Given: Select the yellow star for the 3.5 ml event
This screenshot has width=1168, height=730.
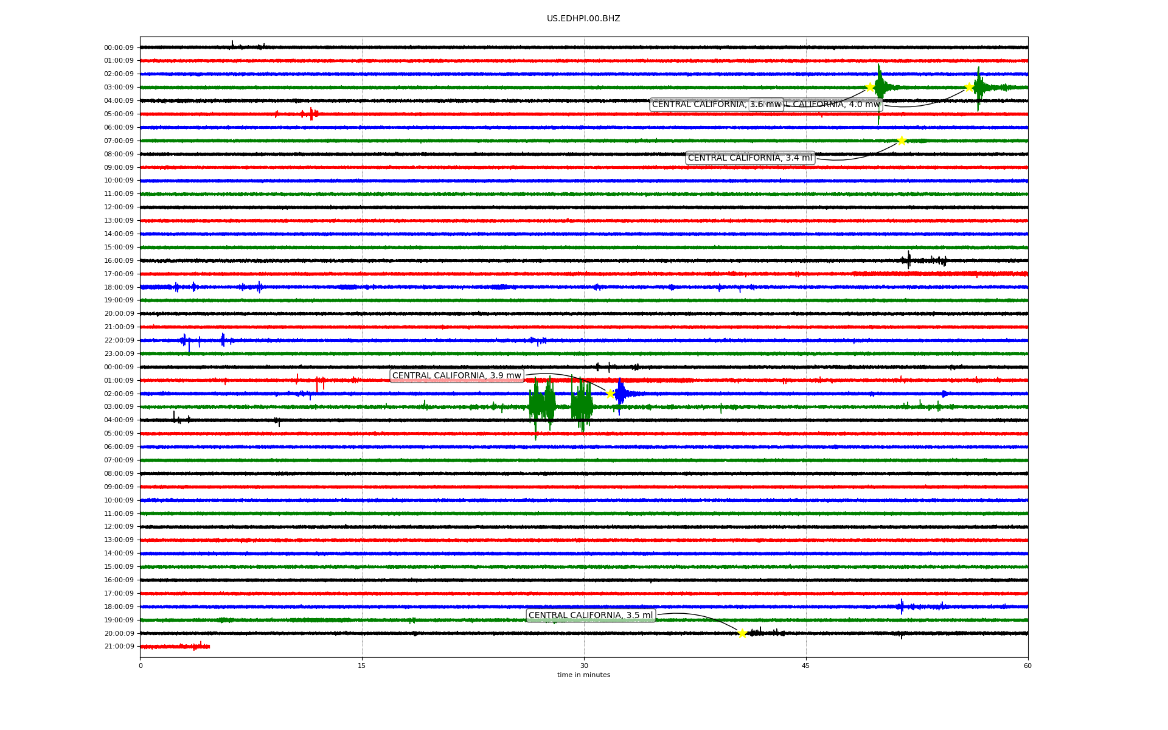Looking at the screenshot, I should tap(742, 633).
